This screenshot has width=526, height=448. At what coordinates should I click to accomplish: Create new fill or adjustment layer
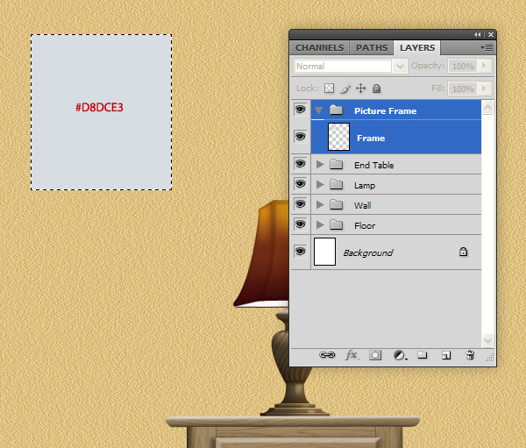tap(400, 355)
